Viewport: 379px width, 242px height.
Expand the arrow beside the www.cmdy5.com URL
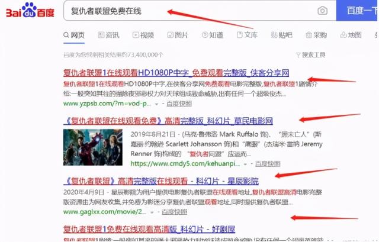246,163
